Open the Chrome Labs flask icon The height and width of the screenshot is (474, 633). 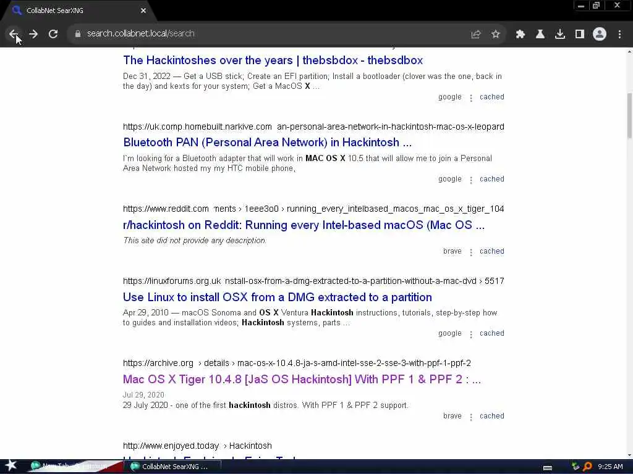pos(540,35)
